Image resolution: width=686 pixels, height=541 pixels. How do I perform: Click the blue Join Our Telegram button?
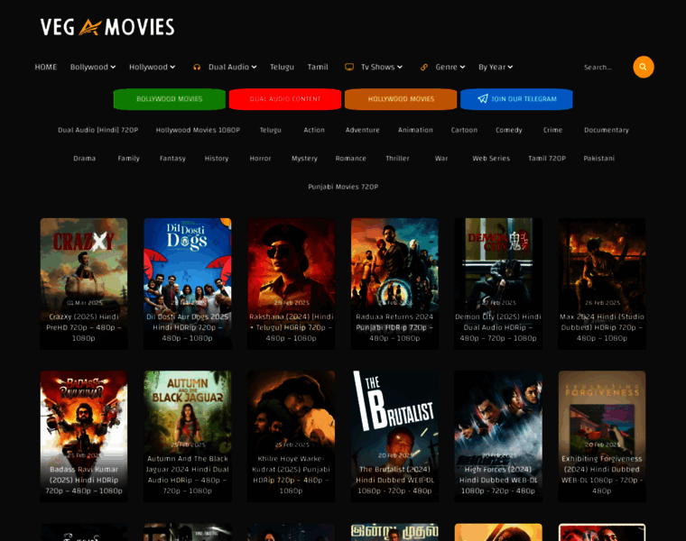pos(516,99)
